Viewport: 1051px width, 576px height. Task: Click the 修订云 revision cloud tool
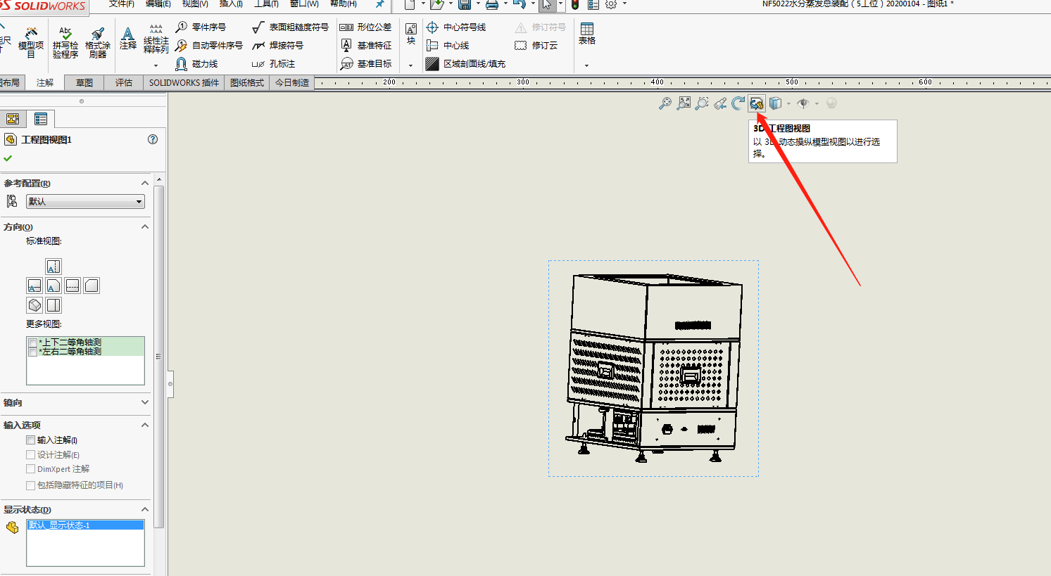pos(536,45)
